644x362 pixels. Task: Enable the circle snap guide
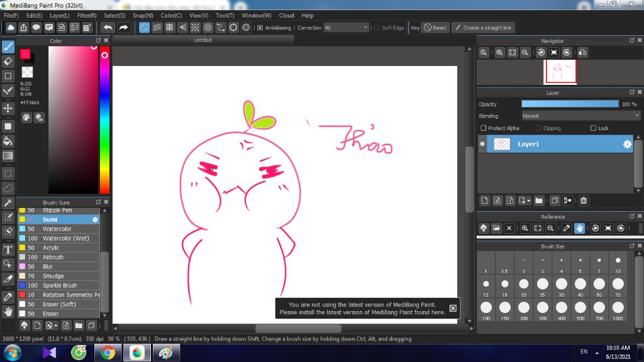point(208,28)
